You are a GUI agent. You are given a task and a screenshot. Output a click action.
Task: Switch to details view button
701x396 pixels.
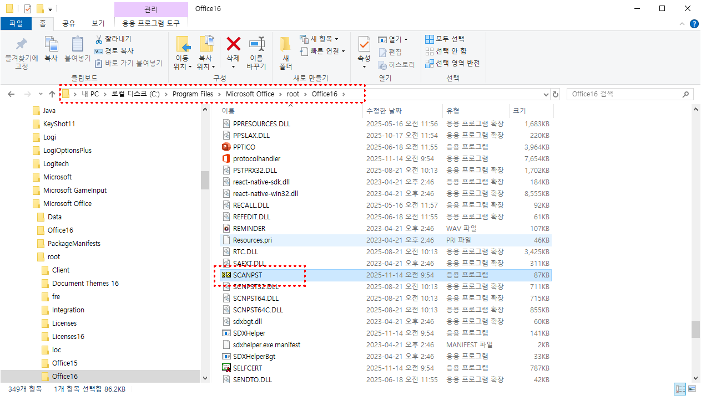point(679,389)
